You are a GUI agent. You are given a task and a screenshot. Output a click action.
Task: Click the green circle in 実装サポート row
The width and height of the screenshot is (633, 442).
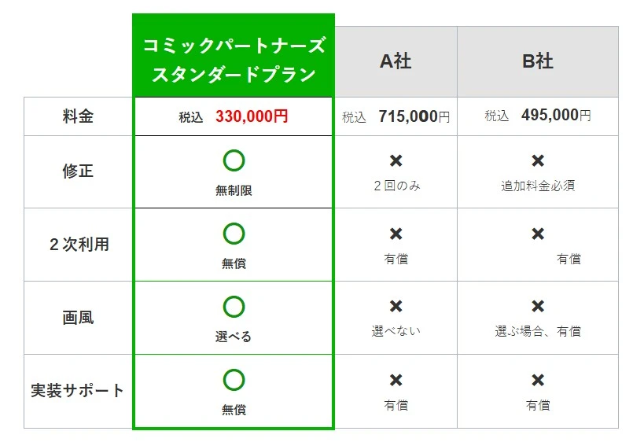[x=234, y=380]
